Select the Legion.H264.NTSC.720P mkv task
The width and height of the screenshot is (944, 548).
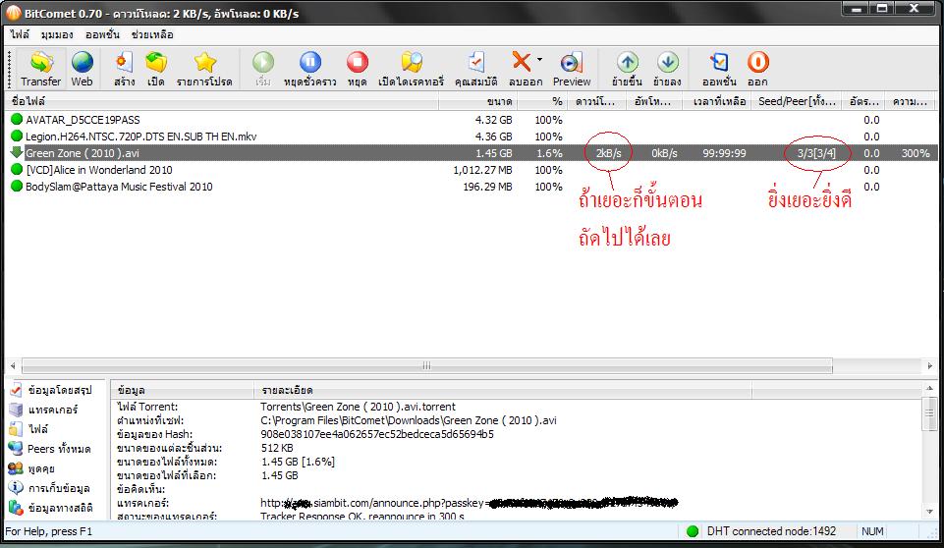471,137
